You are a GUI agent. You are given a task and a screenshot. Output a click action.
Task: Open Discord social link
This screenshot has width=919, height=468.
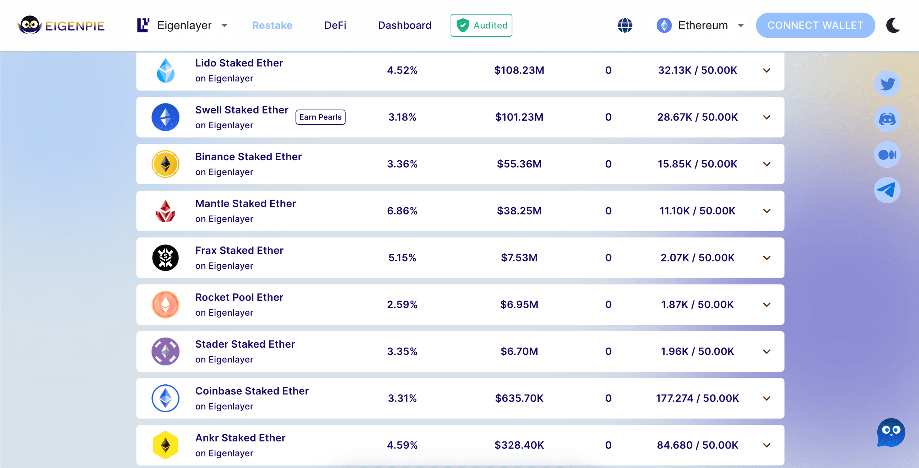(887, 119)
